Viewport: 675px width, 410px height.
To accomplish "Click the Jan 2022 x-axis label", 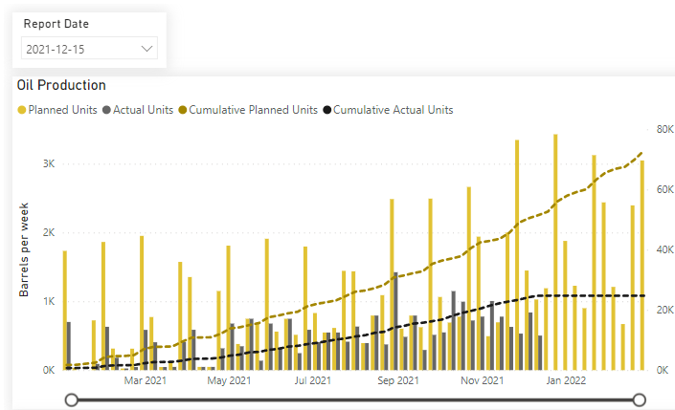I will (x=566, y=380).
